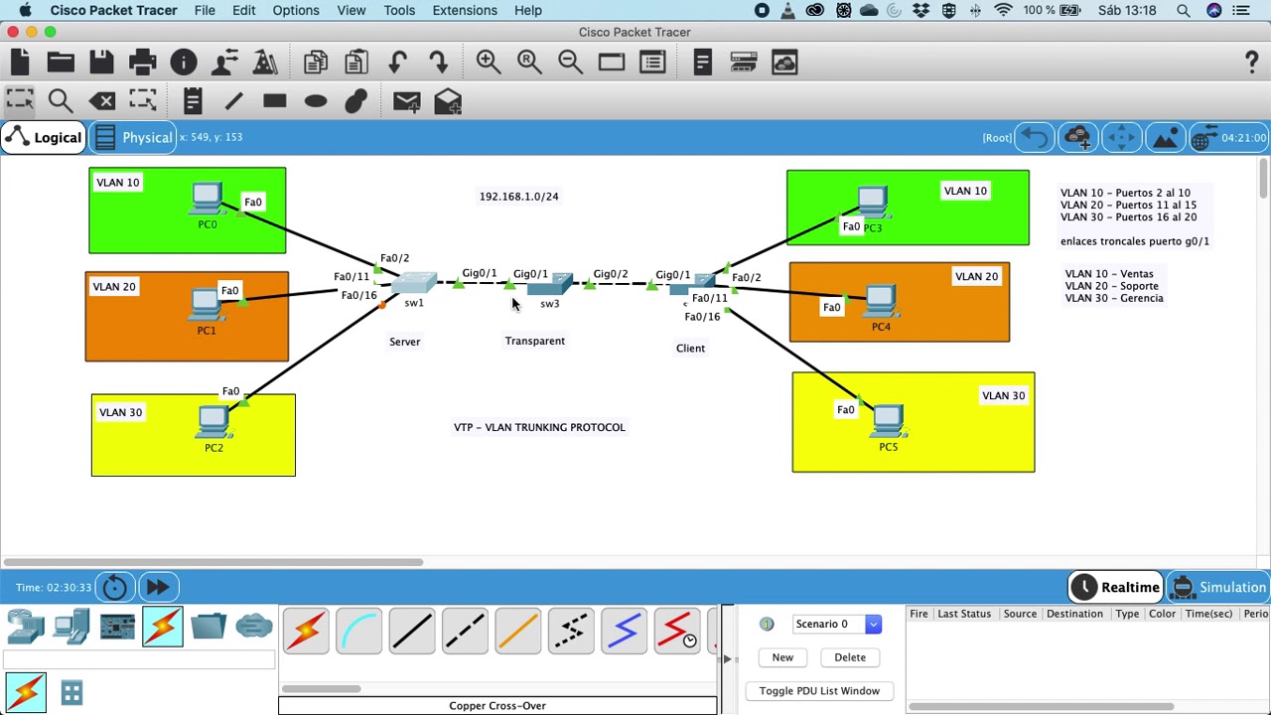This screenshot has width=1271, height=715.
Task: Open the Extensions menu
Action: [x=465, y=10]
